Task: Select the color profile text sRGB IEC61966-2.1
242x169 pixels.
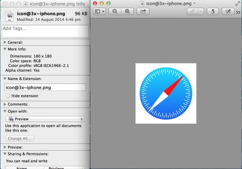Action: point(51,66)
